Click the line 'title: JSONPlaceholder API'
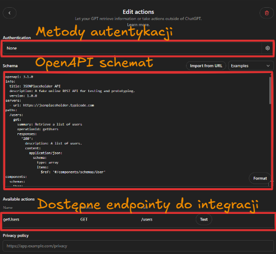 pos(35,86)
